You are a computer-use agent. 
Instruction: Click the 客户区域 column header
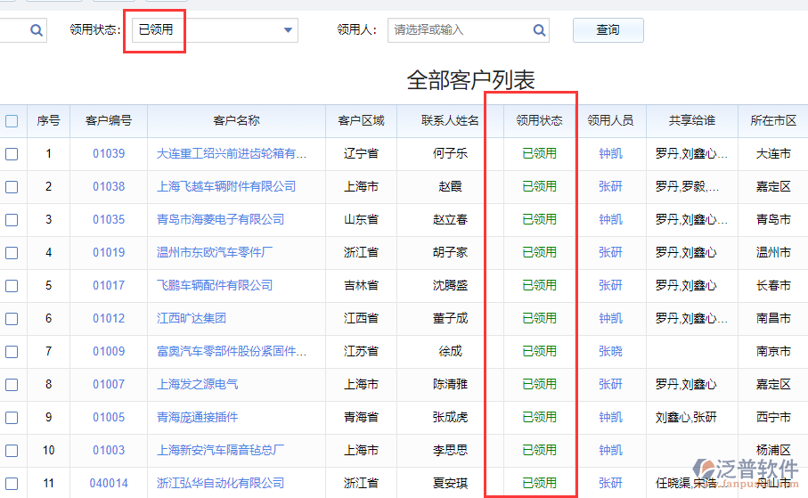pos(361,120)
